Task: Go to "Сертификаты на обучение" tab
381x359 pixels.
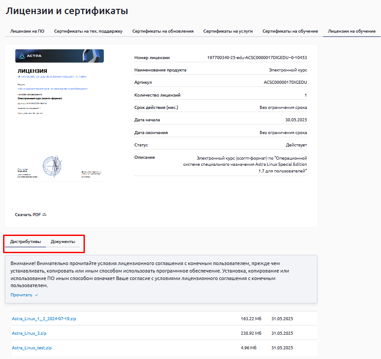Action: (290, 31)
